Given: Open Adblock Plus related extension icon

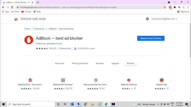Looking at the screenshot, I should click(30, 80).
